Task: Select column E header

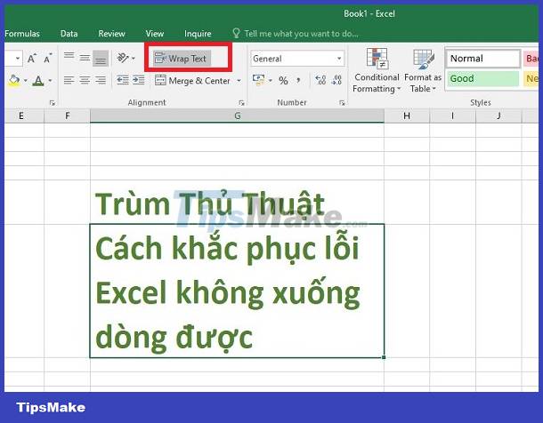Action: [x=23, y=116]
